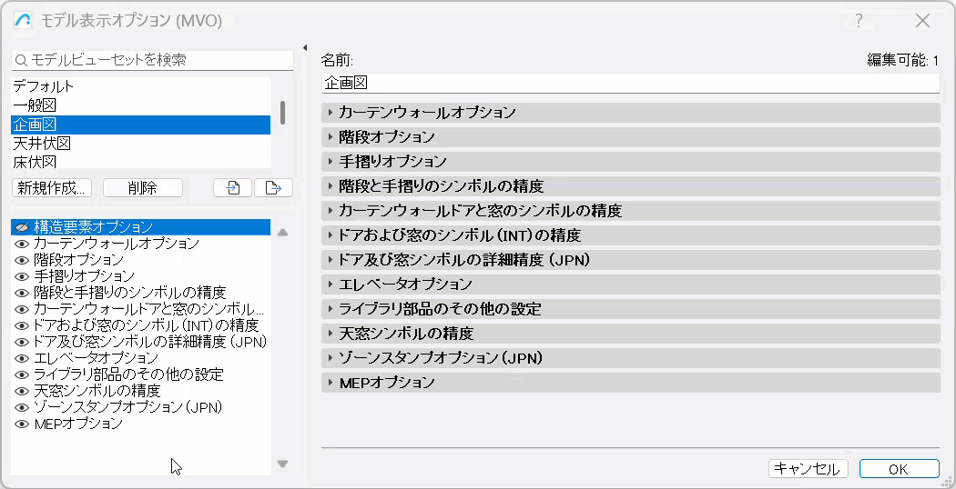The width and height of the screenshot is (956, 489).
Task: Click the search magnifier icon
Action: (21, 60)
